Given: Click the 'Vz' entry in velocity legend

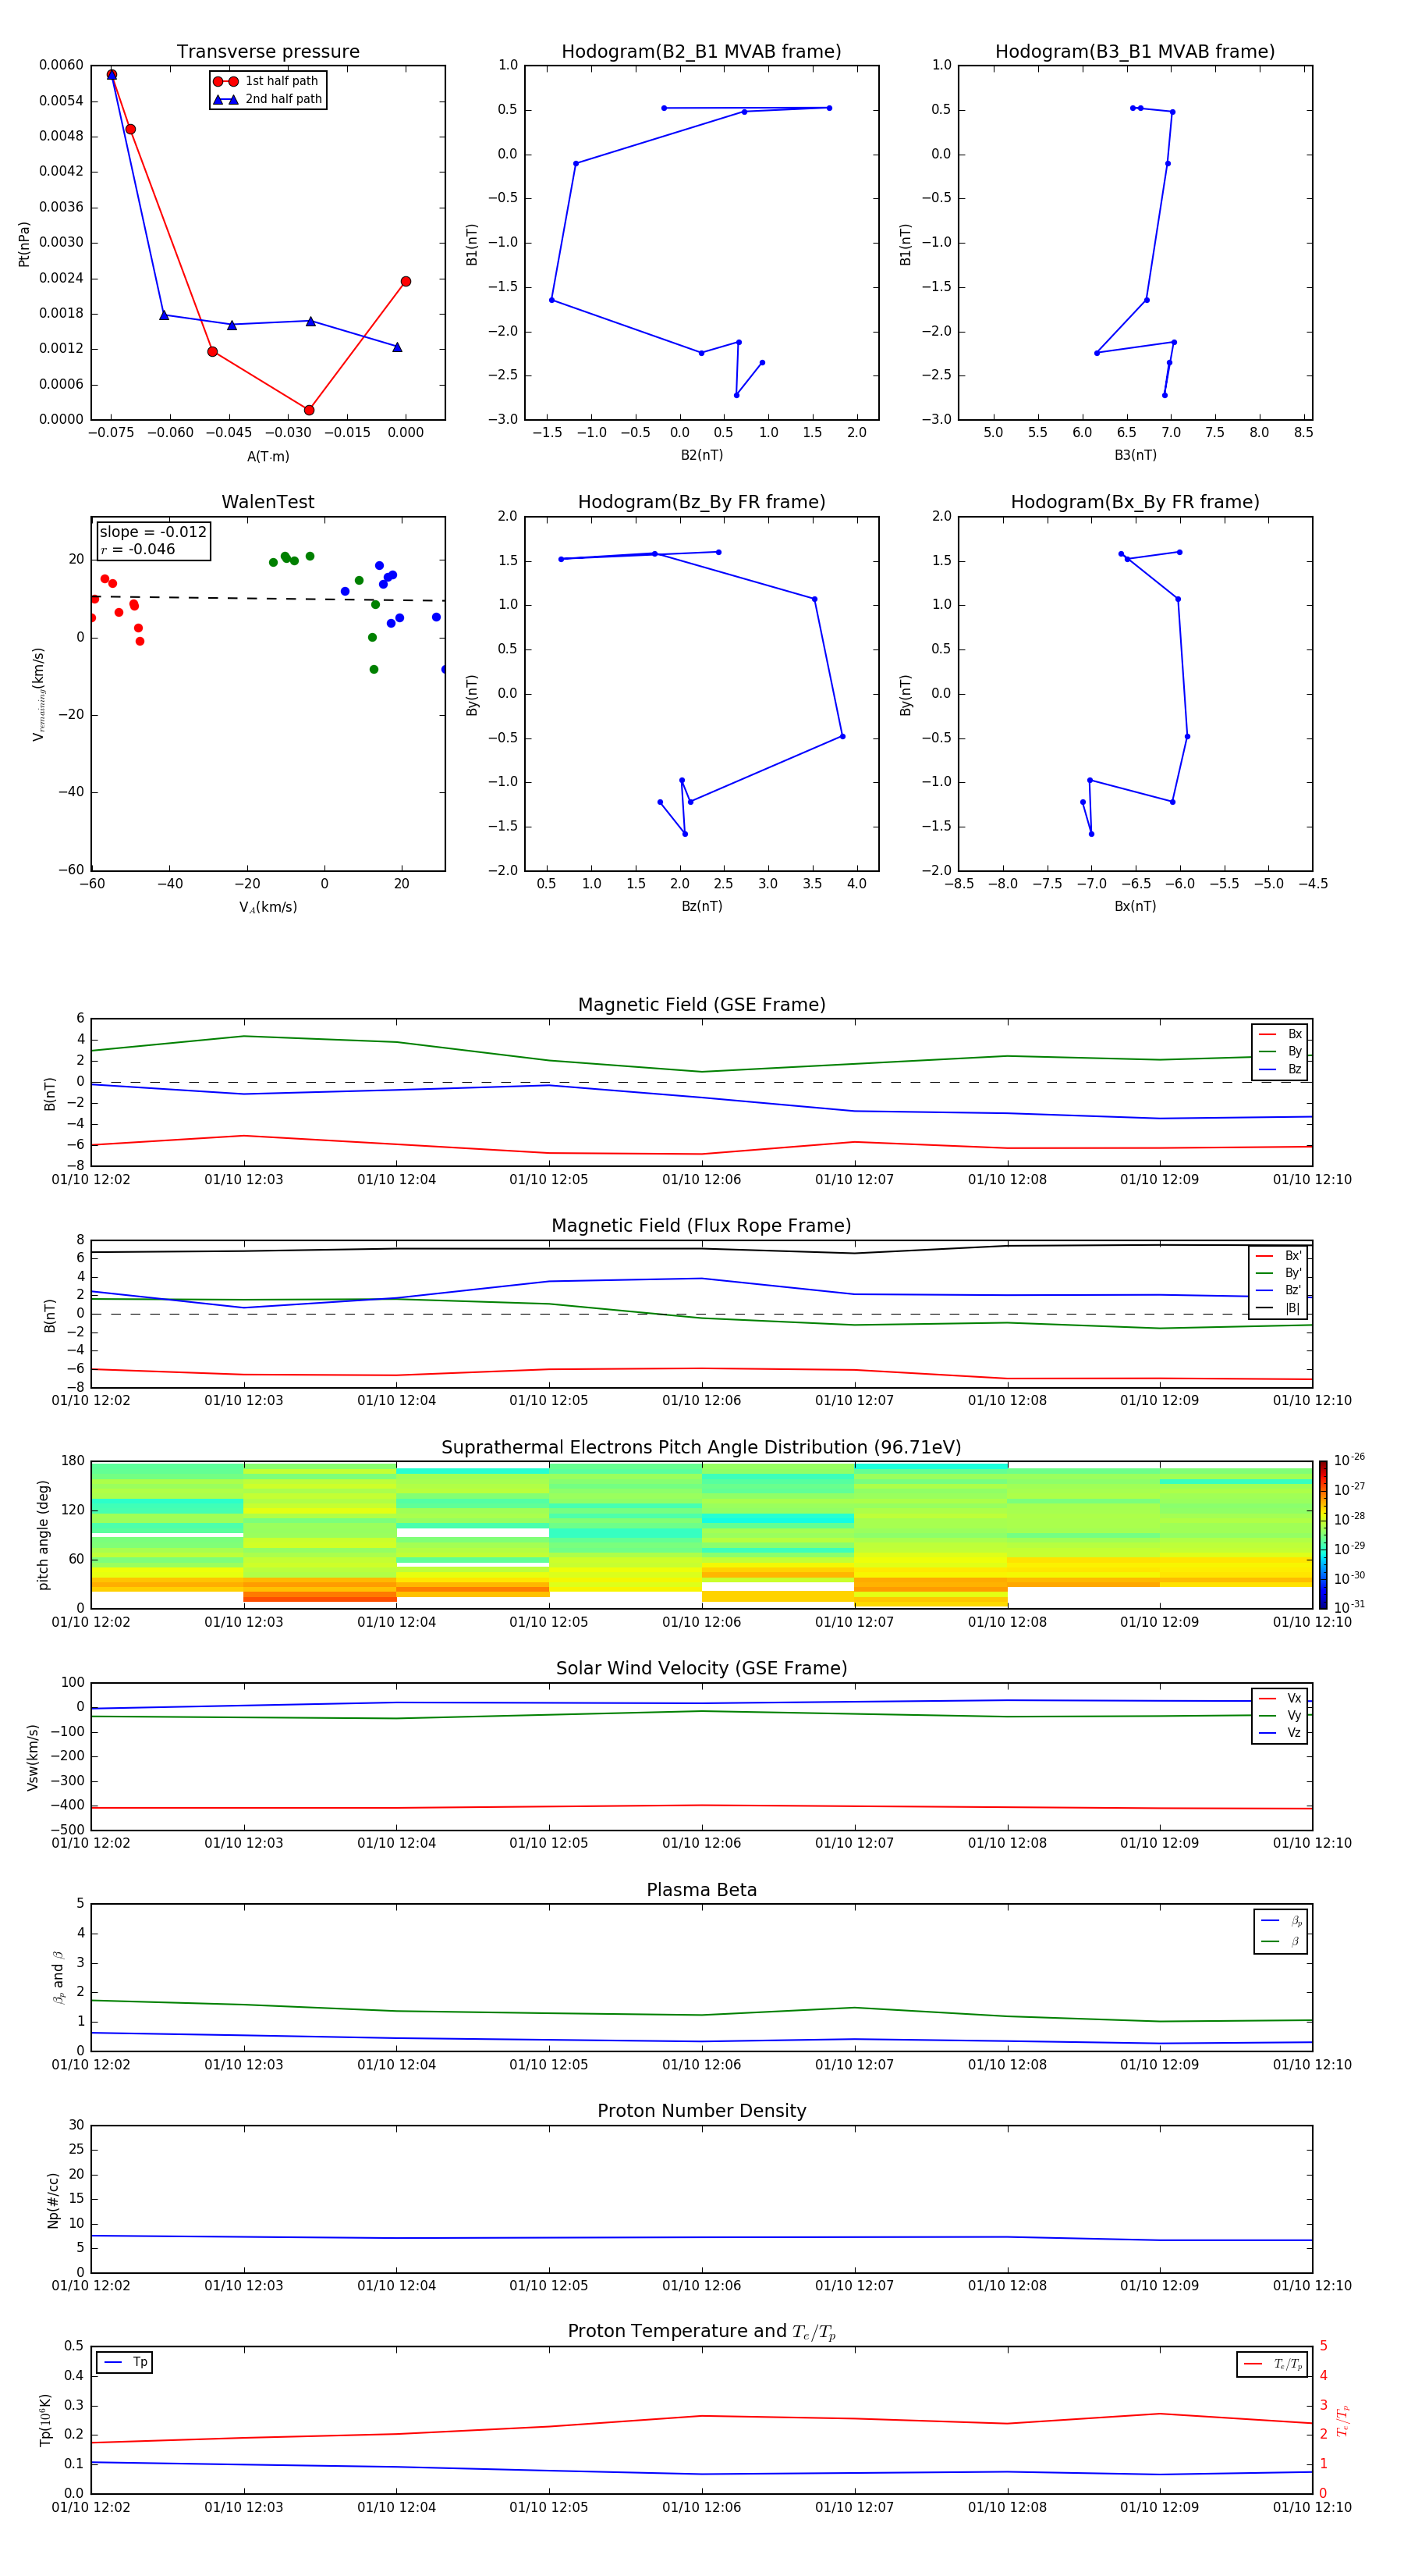Looking at the screenshot, I should 1280,1733.
